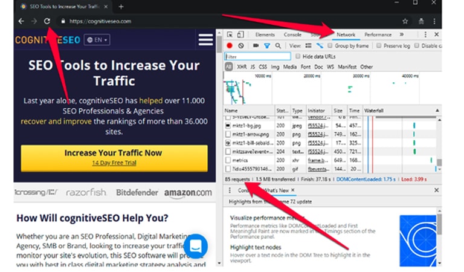Enable Group by frame checkbox
464x272 pixels.
(330, 45)
